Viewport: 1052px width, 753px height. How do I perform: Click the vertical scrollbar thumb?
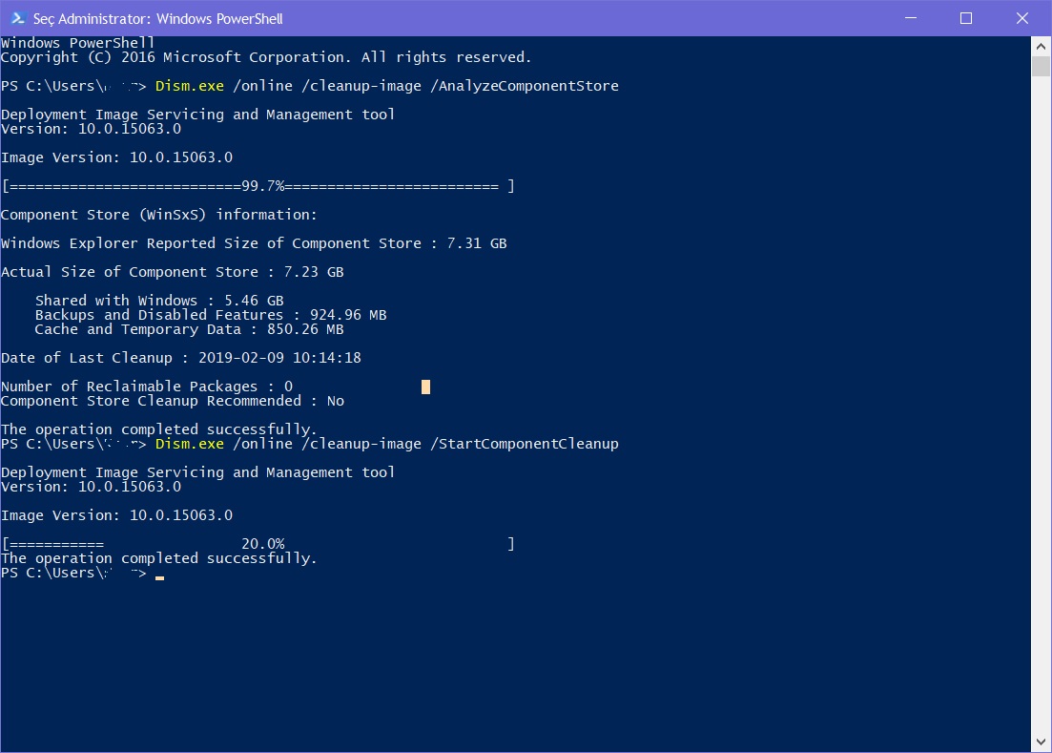[1041, 66]
